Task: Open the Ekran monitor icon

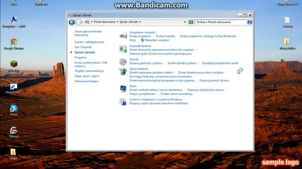Action: point(123,89)
